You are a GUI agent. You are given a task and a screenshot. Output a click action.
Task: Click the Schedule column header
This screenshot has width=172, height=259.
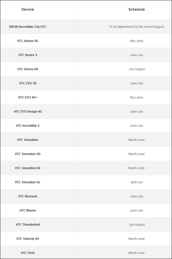(137, 9)
